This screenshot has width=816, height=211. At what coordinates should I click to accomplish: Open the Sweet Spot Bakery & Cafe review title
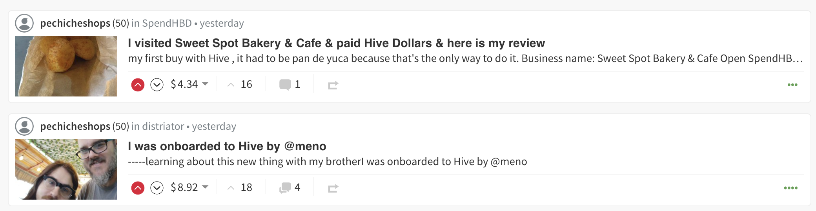pyautogui.click(x=336, y=43)
